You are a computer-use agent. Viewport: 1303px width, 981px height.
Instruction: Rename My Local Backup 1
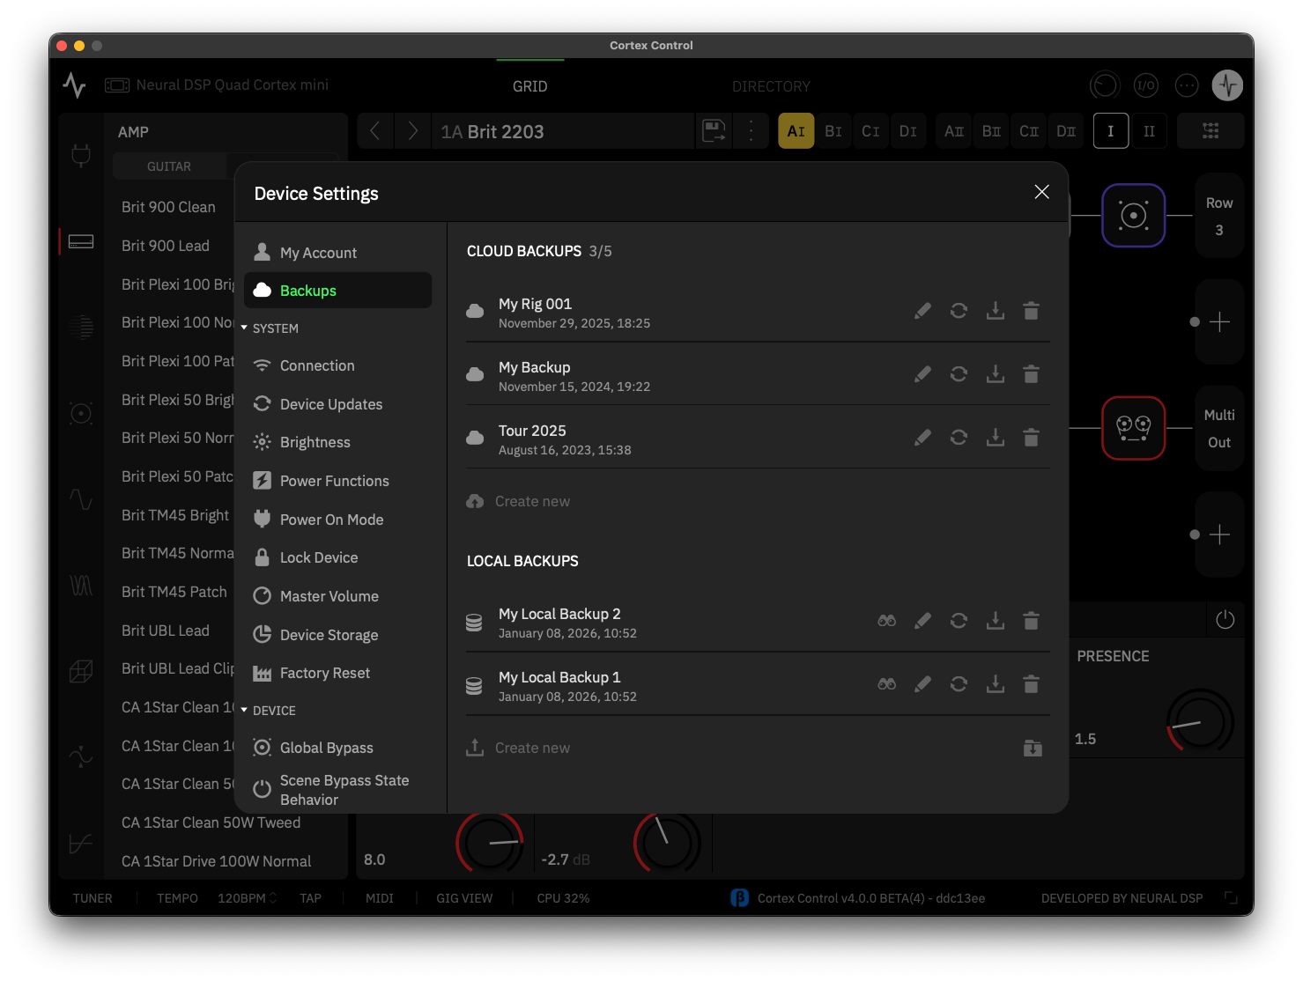pos(922,684)
